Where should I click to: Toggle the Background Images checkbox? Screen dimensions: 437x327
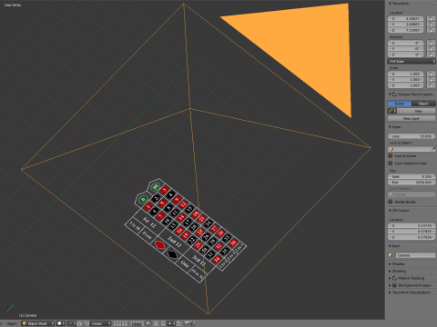[x=394, y=285]
